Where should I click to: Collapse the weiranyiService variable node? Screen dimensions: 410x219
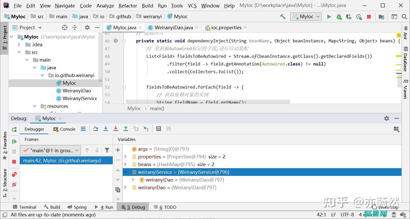click(x=126, y=172)
